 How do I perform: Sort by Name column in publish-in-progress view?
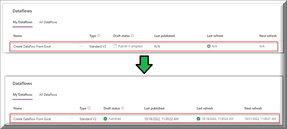point(18,36)
